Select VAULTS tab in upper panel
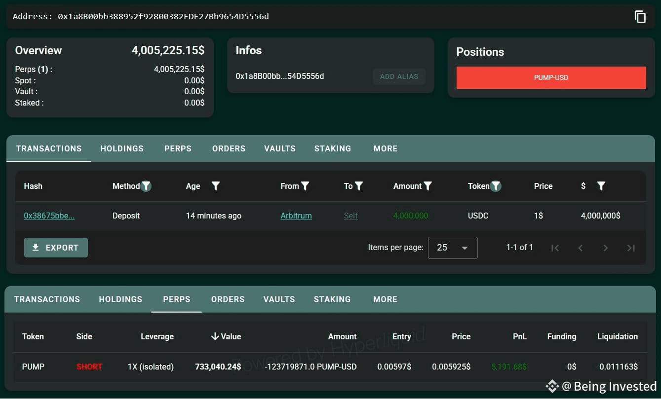Screen dimensions: 661x399 tap(280, 148)
